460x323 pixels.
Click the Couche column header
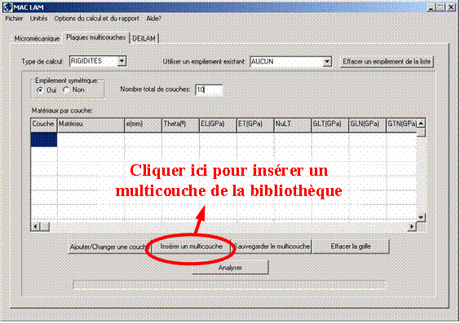pos(44,125)
